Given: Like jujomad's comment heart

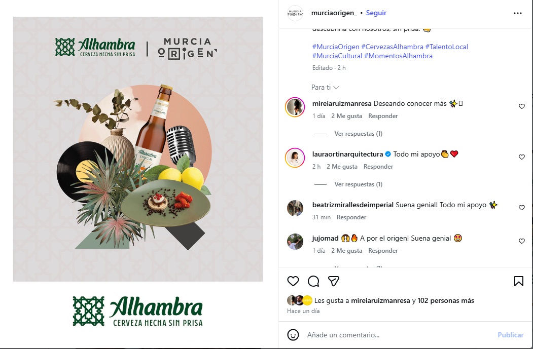Looking at the screenshot, I should click(522, 241).
